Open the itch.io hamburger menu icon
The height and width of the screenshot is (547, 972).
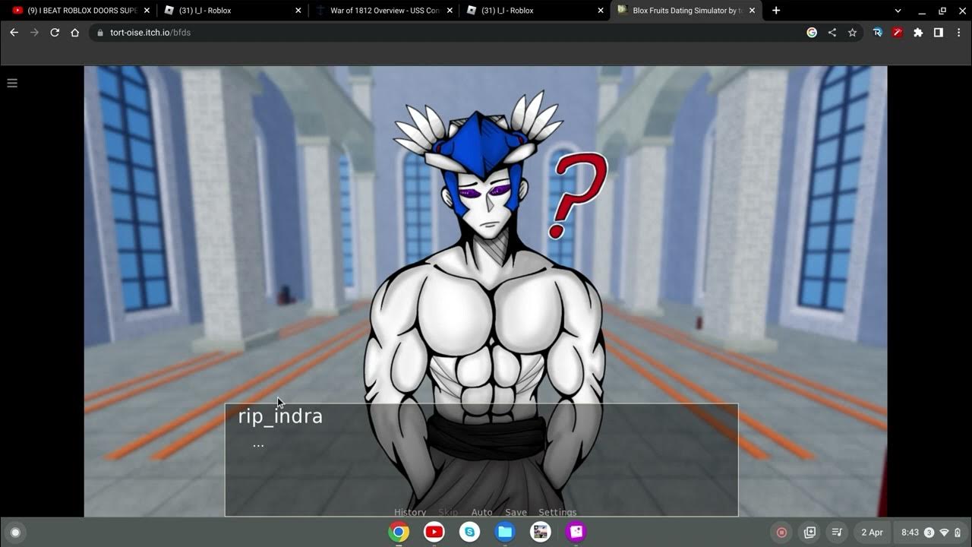(12, 83)
